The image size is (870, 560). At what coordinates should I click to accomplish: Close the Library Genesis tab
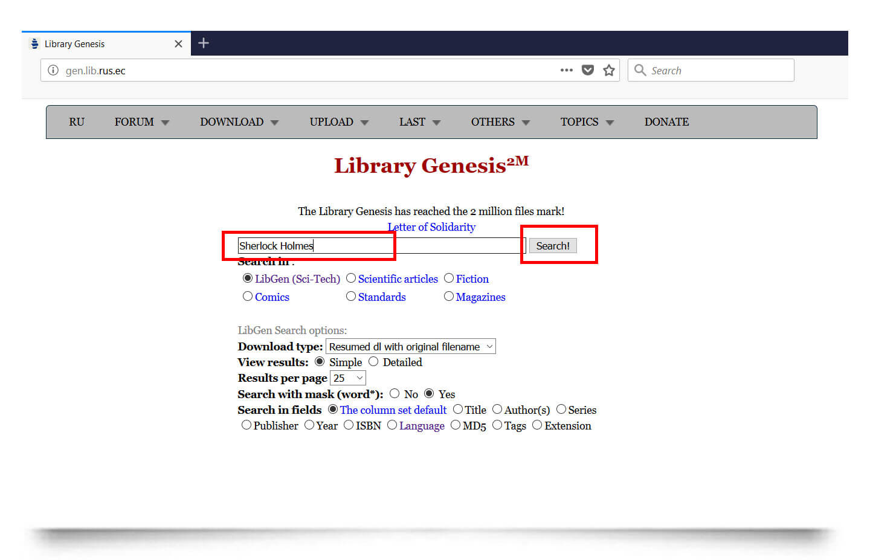(178, 44)
